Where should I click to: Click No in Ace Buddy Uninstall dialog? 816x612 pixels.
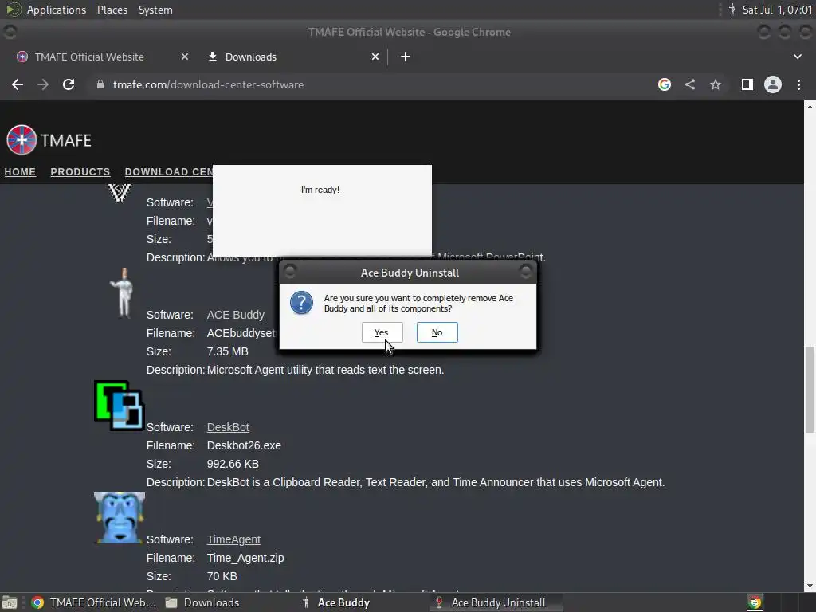pos(437,332)
